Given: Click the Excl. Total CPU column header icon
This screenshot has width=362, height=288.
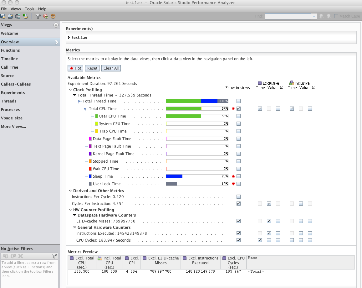Looking at the screenshot, I should tap(72, 258).
